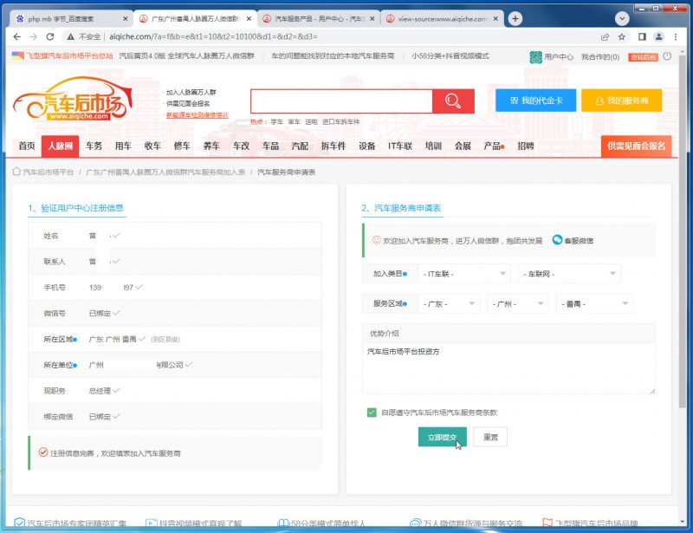Screen dimensions: 693x533
Task: Open 加入人脉圈万人群 link
Action: coord(191,92)
